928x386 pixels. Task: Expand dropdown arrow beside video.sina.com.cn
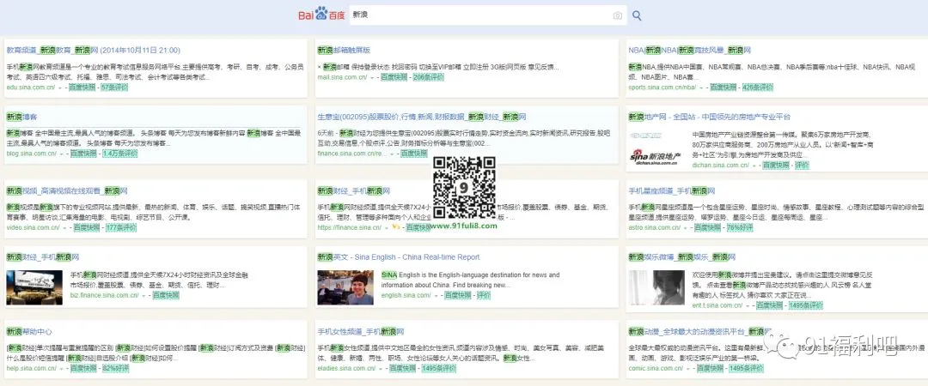point(64,227)
